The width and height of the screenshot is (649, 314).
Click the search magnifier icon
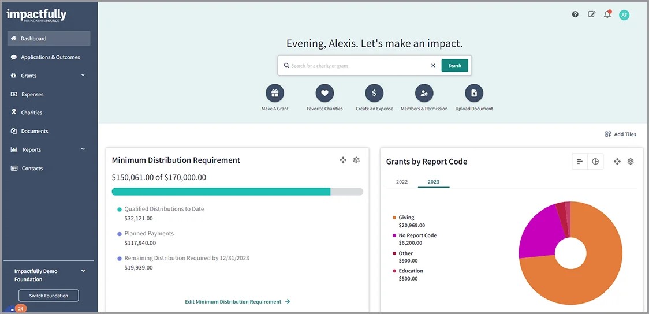pyautogui.click(x=286, y=65)
